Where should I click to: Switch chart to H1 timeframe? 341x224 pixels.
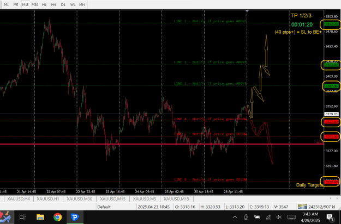pyautogui.click(x=44, y=4)
